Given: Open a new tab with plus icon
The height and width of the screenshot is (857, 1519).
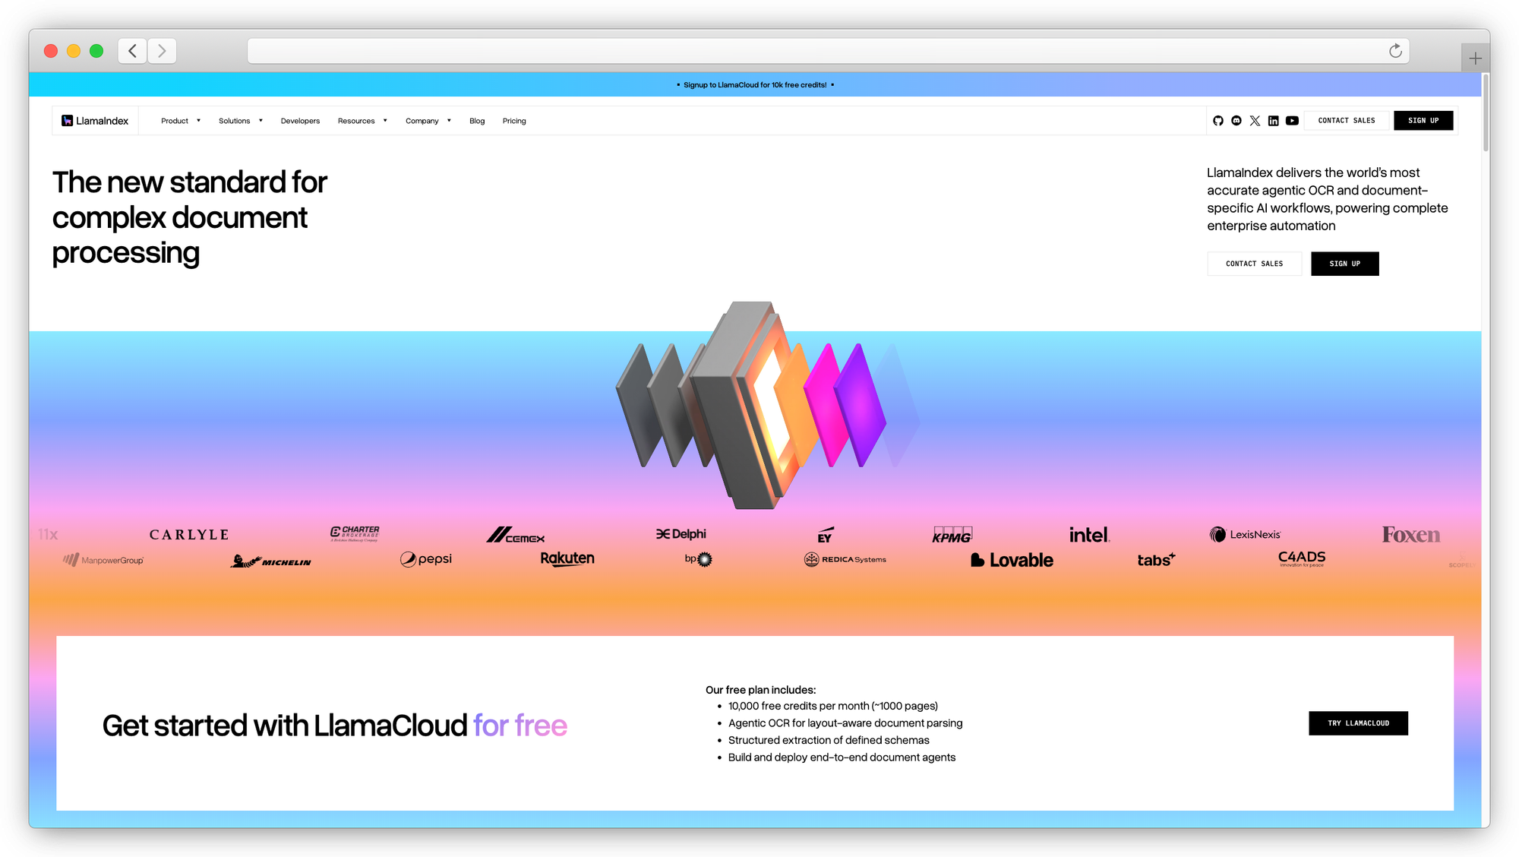Looking at the screenshot, I should (1475, 59).
